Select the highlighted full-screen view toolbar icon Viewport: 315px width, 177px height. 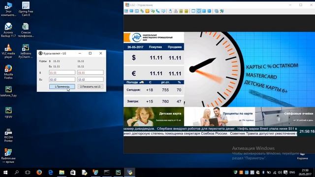click(x=199, y=11)
